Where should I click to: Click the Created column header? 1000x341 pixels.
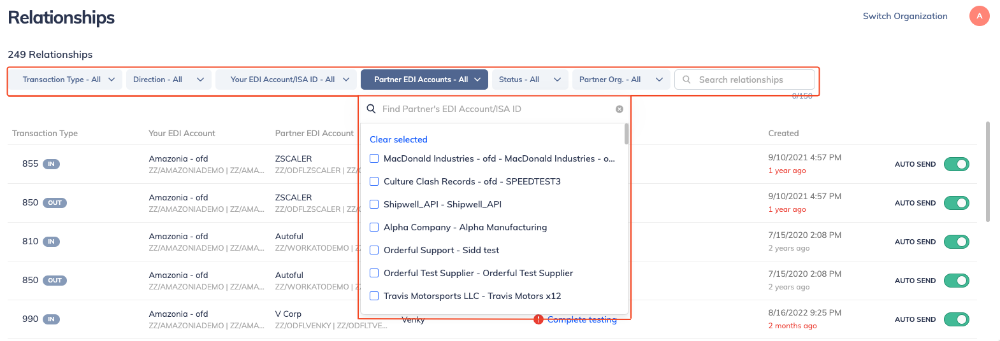[x=783, y=133]
